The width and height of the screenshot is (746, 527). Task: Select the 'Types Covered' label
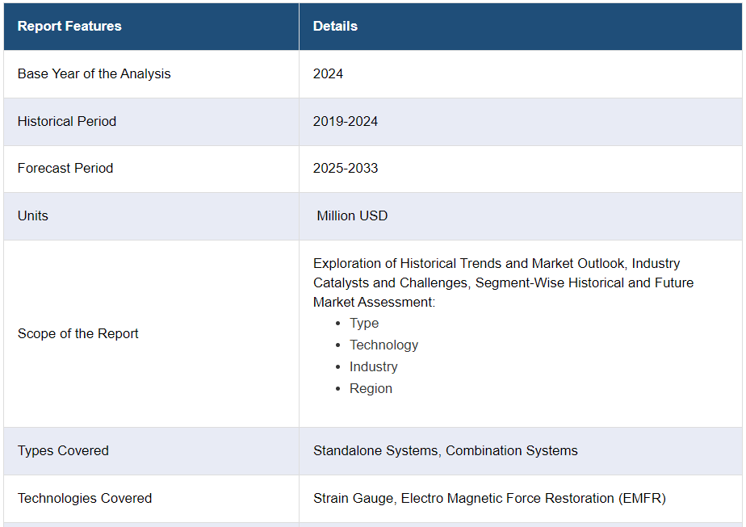63,450
